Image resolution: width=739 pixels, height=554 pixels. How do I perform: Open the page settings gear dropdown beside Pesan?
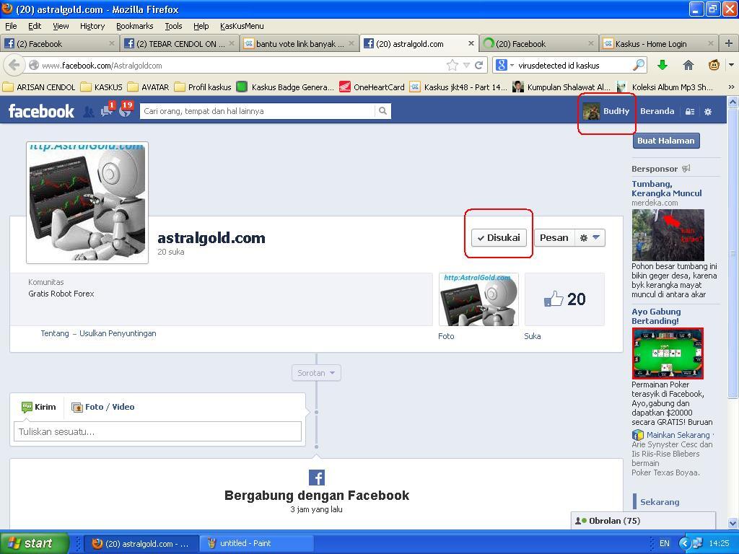point(589,237)
